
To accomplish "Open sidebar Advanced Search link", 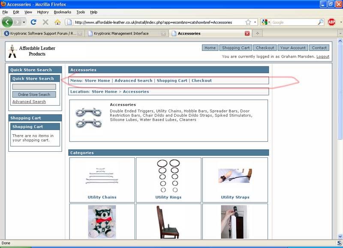I will click(x=29, y=102).
